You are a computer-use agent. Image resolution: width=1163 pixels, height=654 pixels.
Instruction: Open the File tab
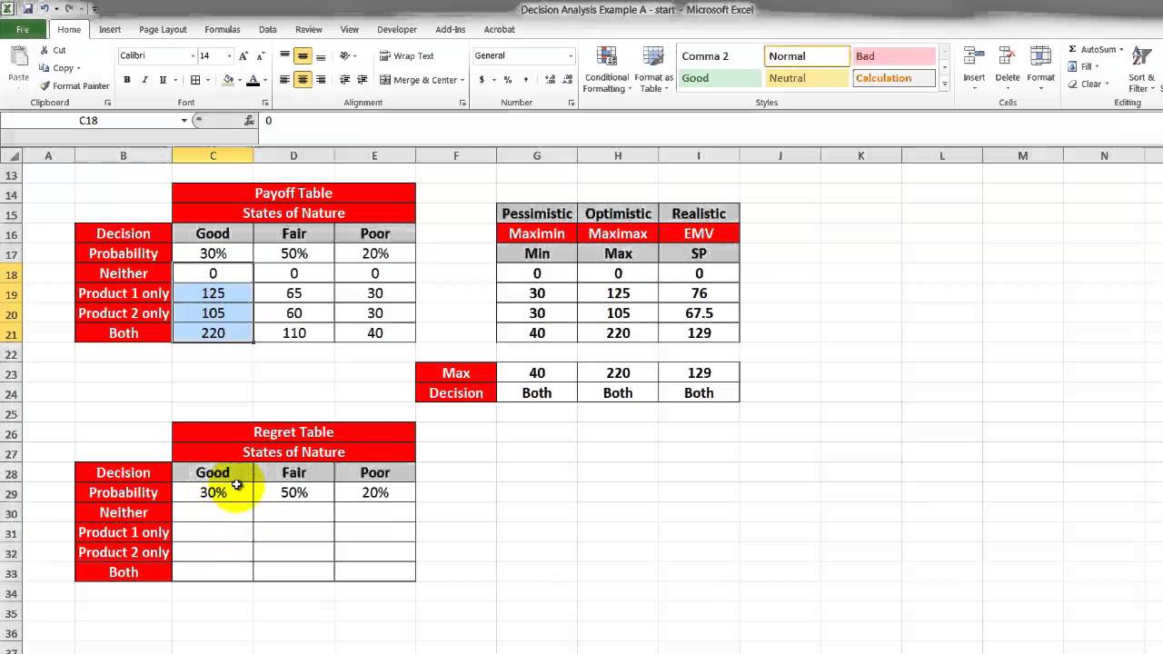coord(23,29)
